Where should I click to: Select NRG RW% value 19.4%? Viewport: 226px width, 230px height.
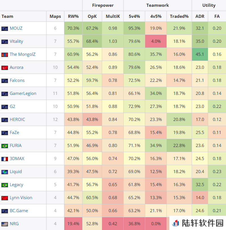73,224
